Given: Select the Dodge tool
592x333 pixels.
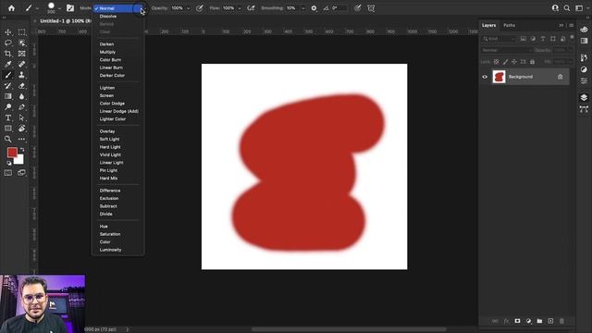Looking at the screenshot, I should tap(8, 107).
